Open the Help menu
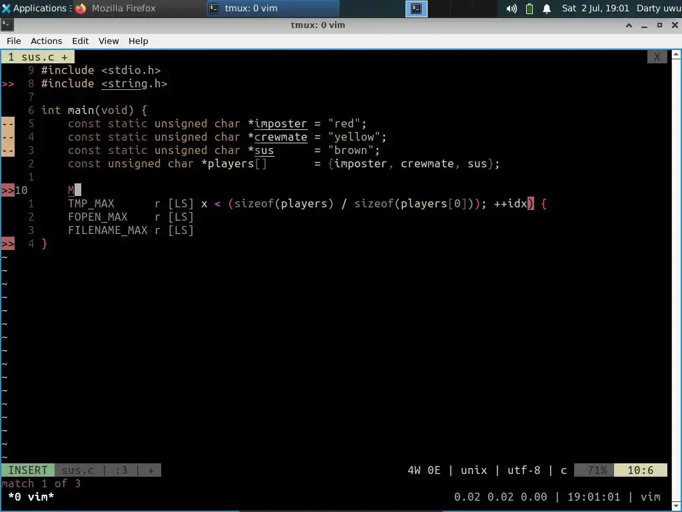 (139, 41)
